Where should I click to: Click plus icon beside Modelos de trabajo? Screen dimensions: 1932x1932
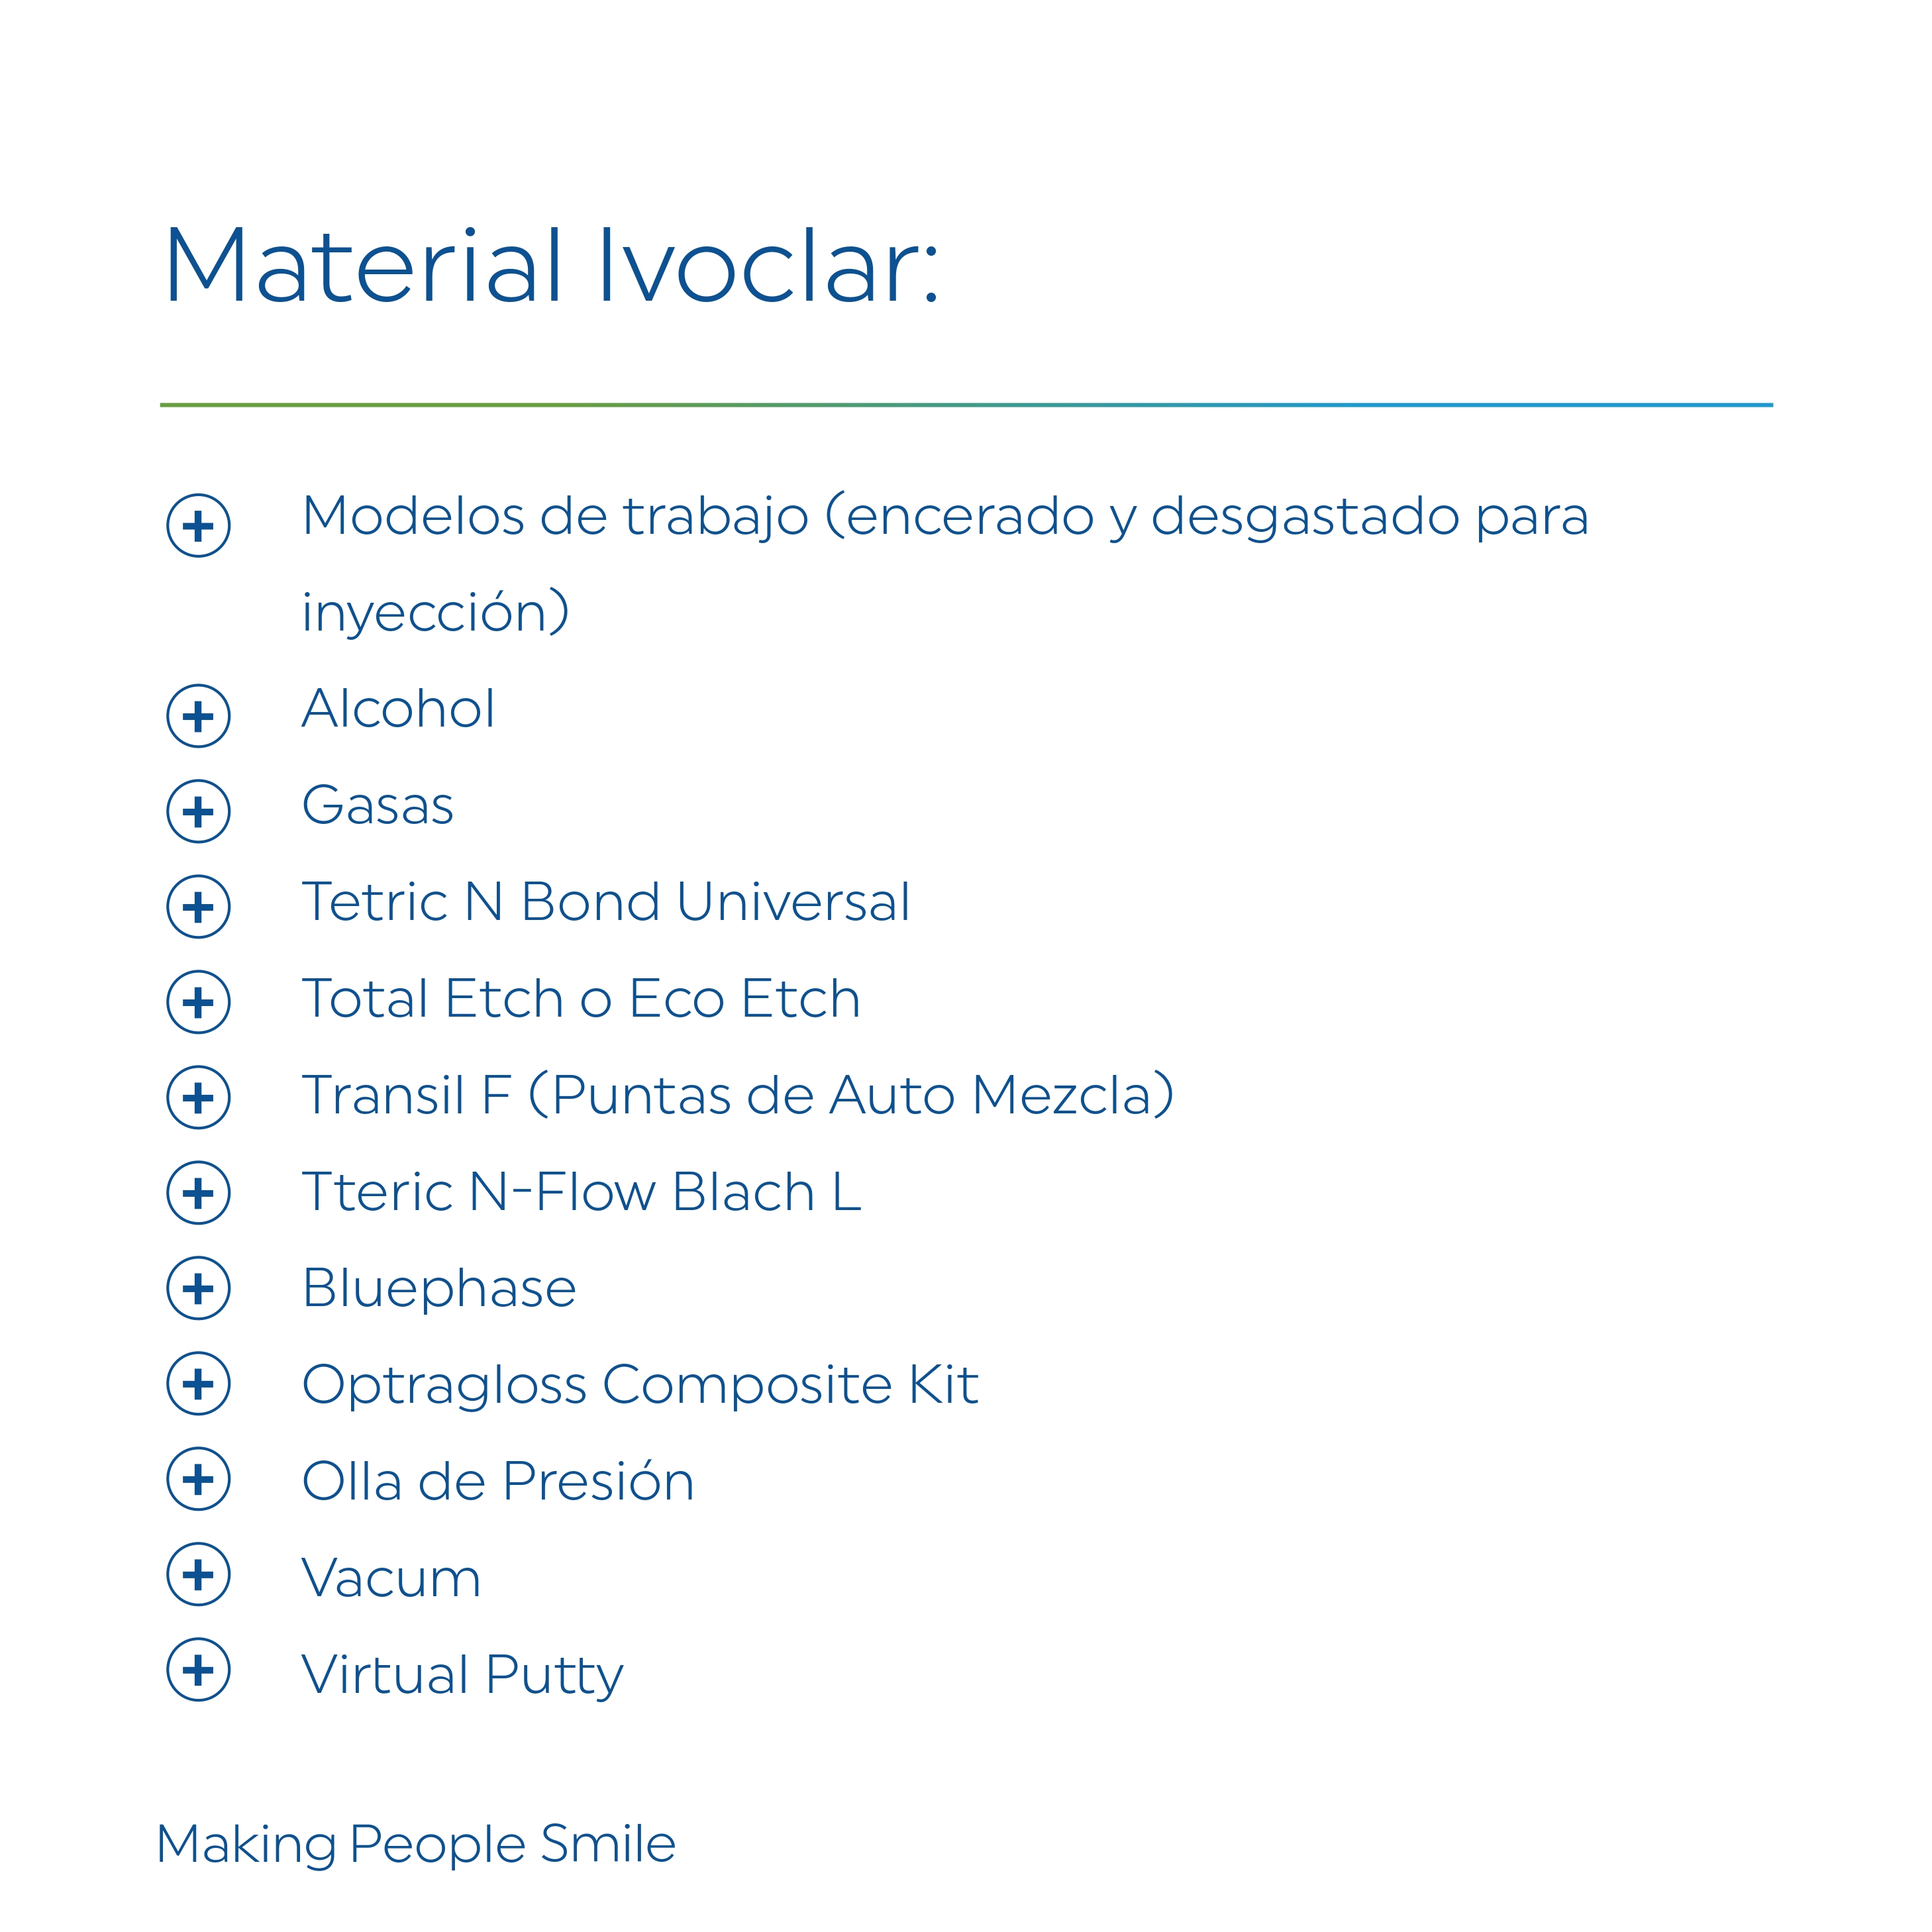[198, 525]
